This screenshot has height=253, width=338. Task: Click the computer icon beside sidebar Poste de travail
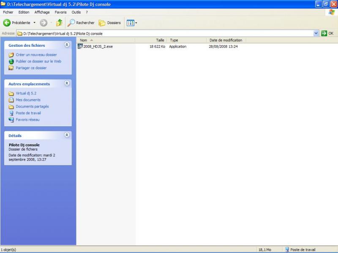point(11,113)
